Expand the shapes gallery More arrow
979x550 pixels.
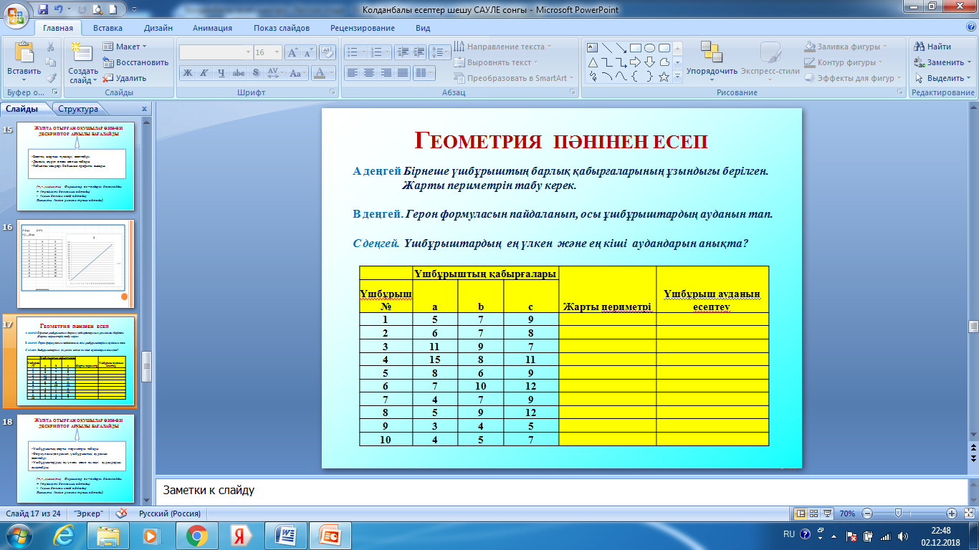point(678,77)
